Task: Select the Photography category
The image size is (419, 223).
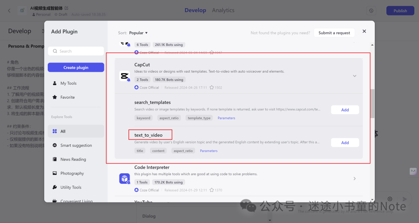Action: 76,173
